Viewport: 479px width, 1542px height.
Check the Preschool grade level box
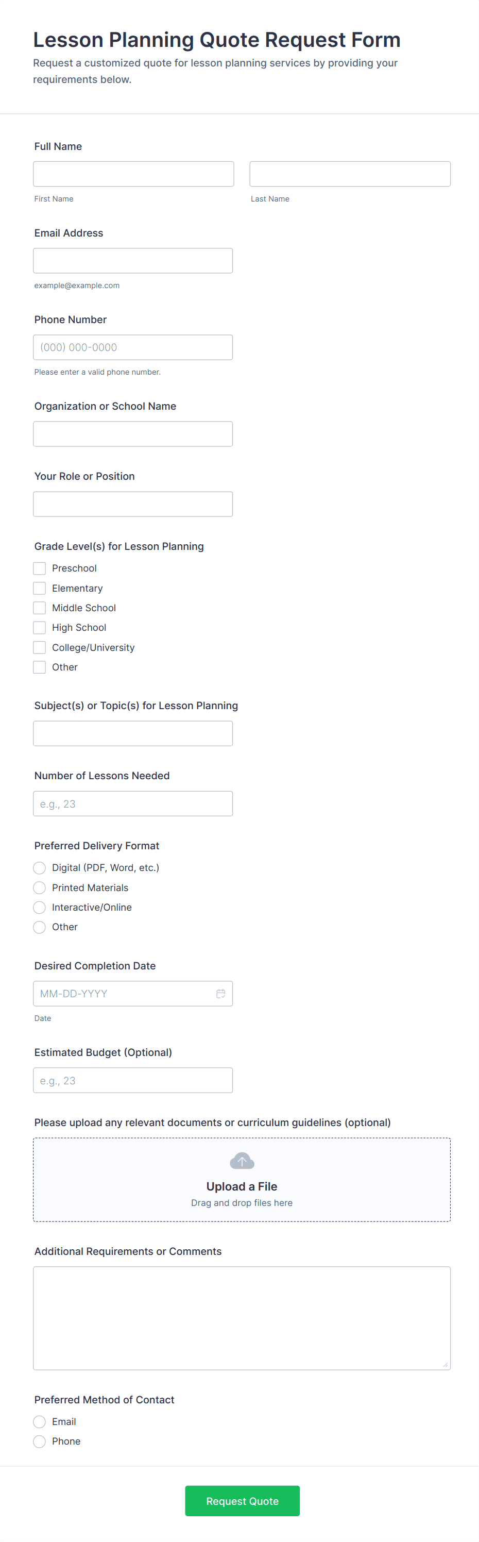(40, 568)
